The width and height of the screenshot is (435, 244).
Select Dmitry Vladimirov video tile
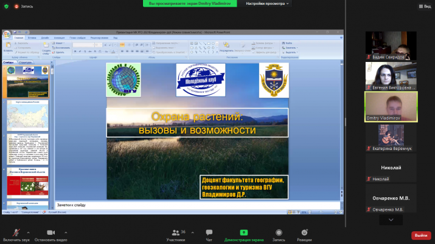pos(391,107)
